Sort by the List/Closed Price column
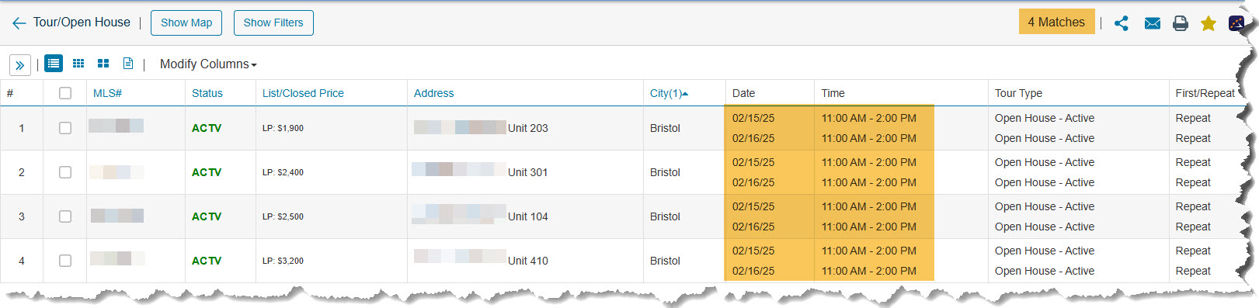Screen dimensions: 1259x308 tap(303, 93)
